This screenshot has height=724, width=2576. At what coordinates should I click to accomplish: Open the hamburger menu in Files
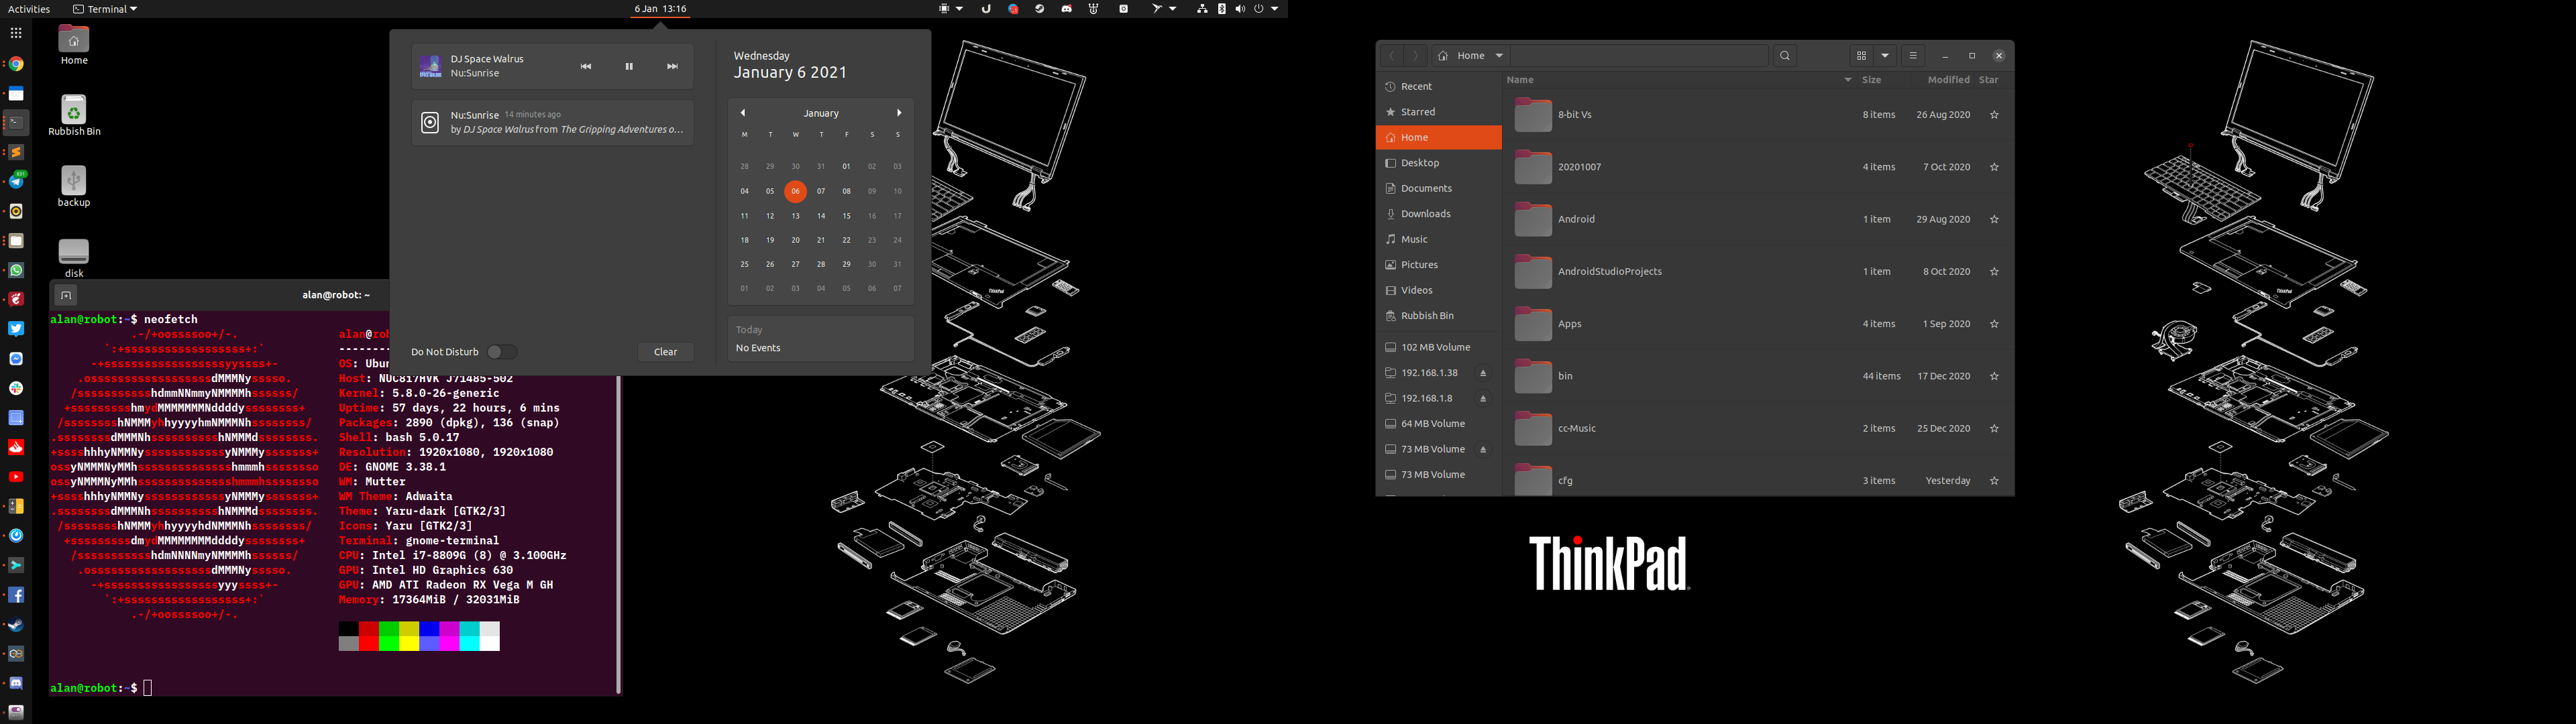tap(1913, 56)
